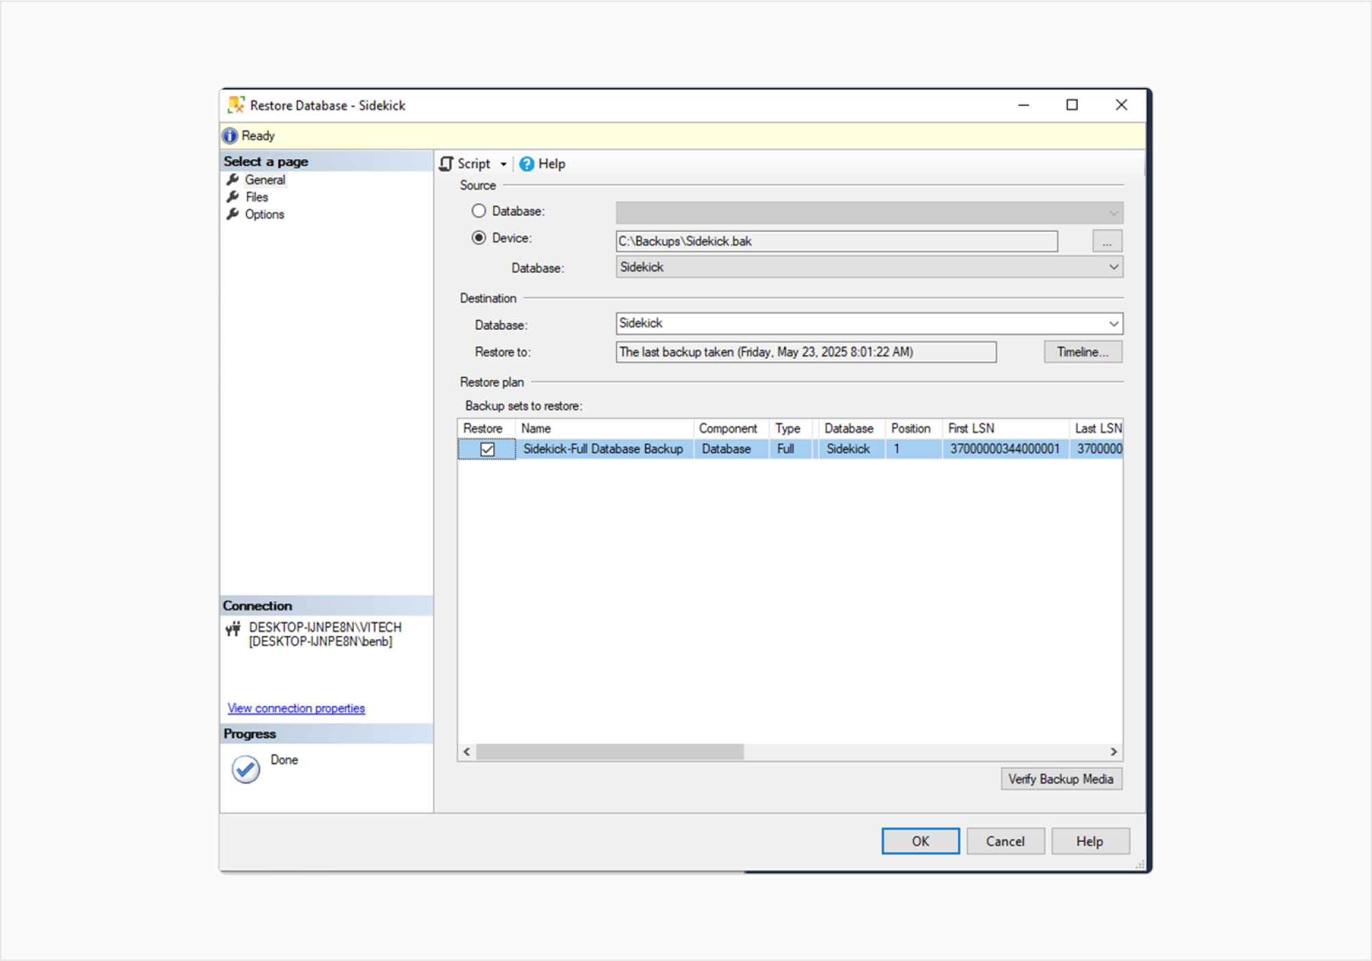Click the Script toolbar icon
The image size is (1372, 961).
pos(447,163)
